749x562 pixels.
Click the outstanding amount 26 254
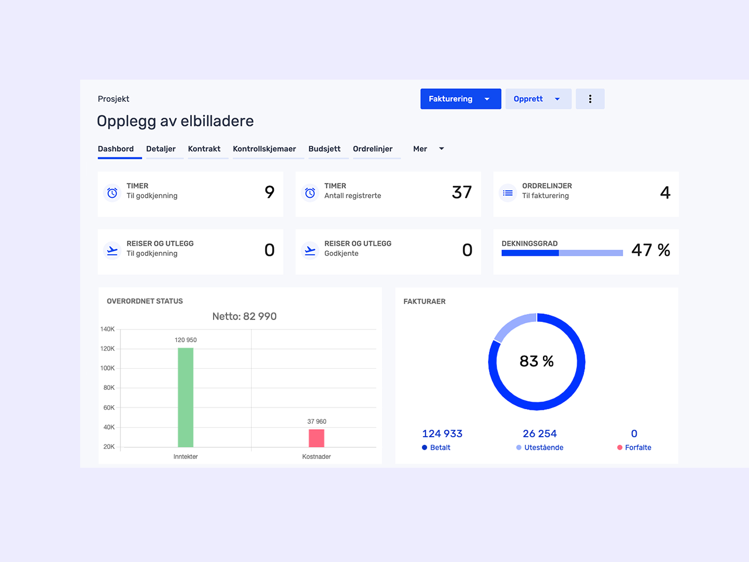coord(540,434)
